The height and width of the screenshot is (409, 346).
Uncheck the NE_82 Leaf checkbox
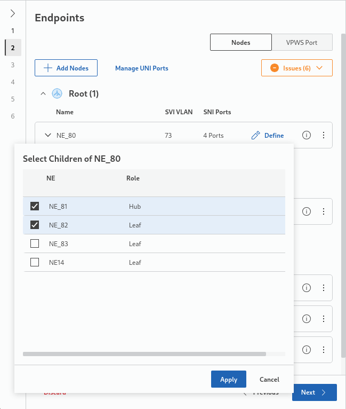[x=35, y=225]
